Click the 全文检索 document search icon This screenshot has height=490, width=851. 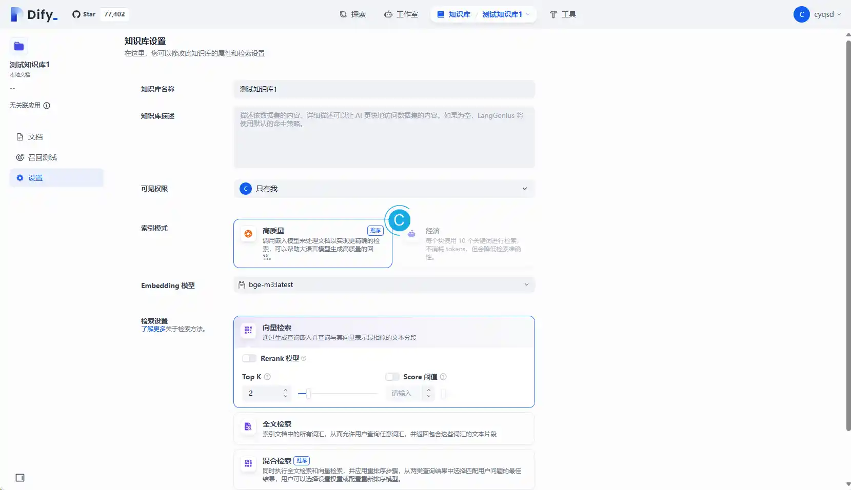pyautogui.click(x=248, y=427)
